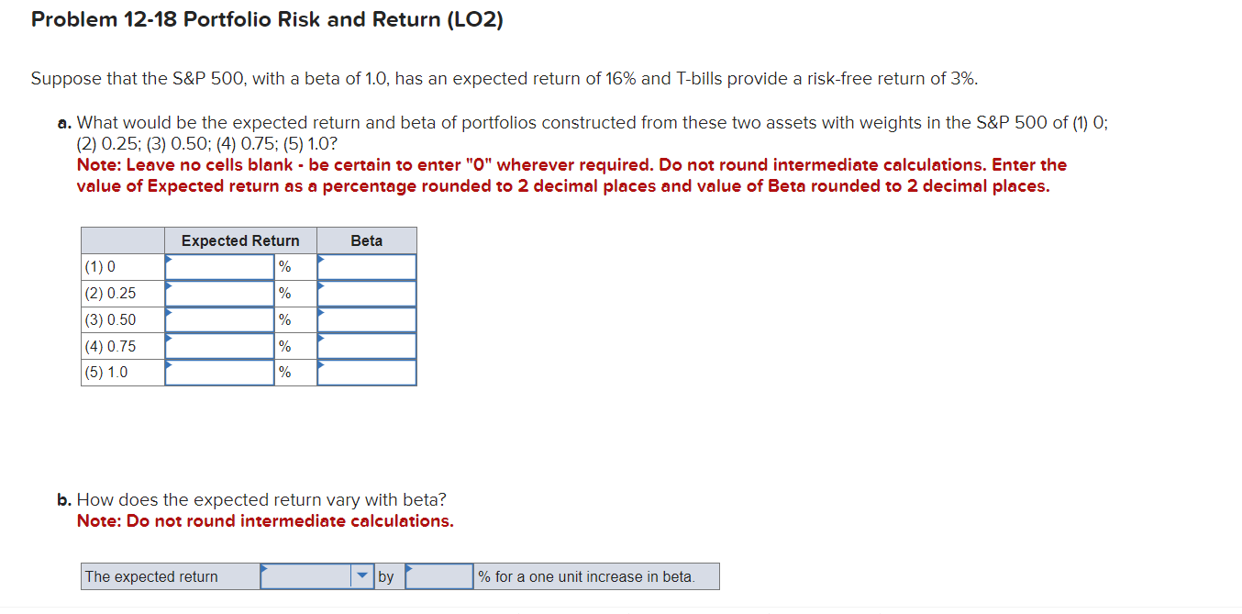Select the Beta field for row (2) 0.25
This screenshot has height=614, width=1242.
366,293
